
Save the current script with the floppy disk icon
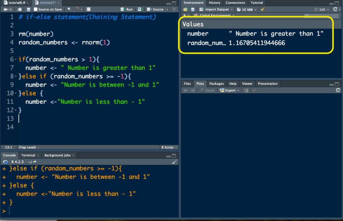coord(28,9)
